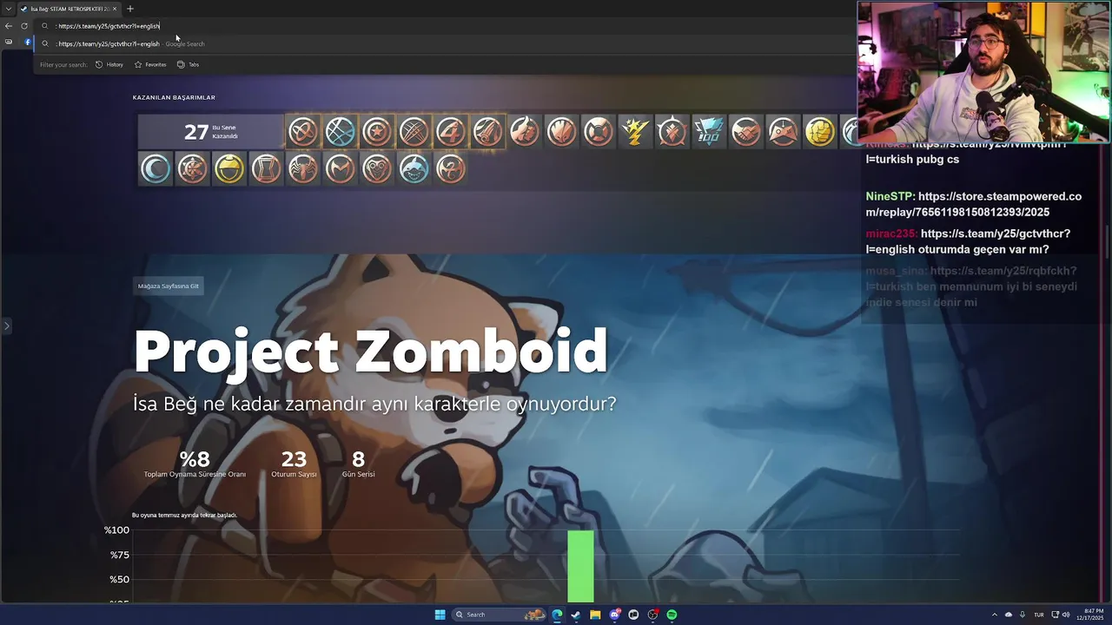Select the Google Search URL suggestion
Screen dimensions: 1112x625
click(443, 43)
